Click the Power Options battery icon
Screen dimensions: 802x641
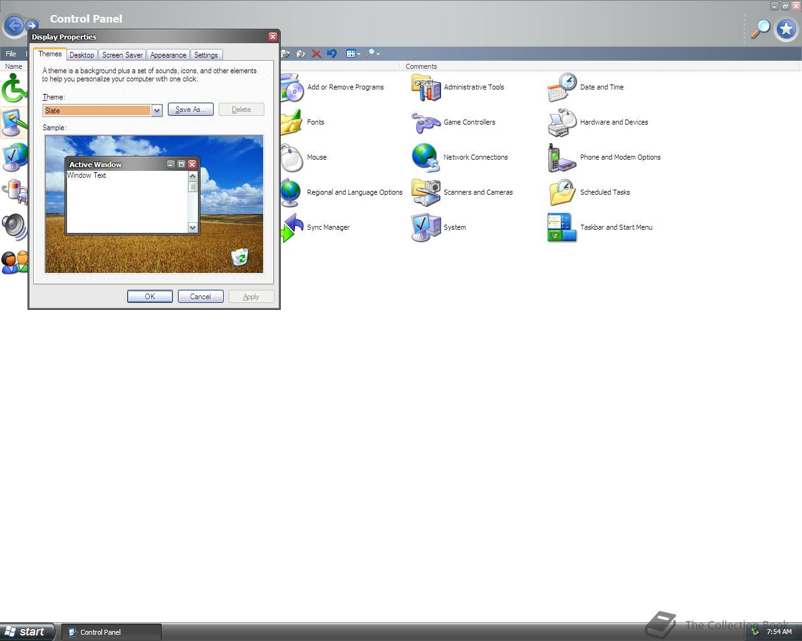[x=14, y=193]
